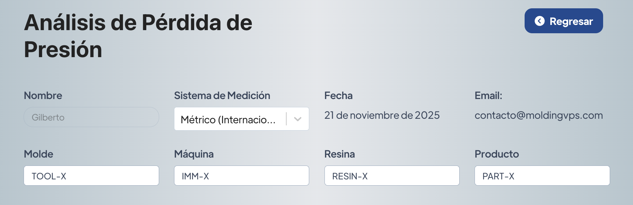This screenshot has width=633, height=205.
Task: Click the Fecha label
Action: [x=338, y=96]
